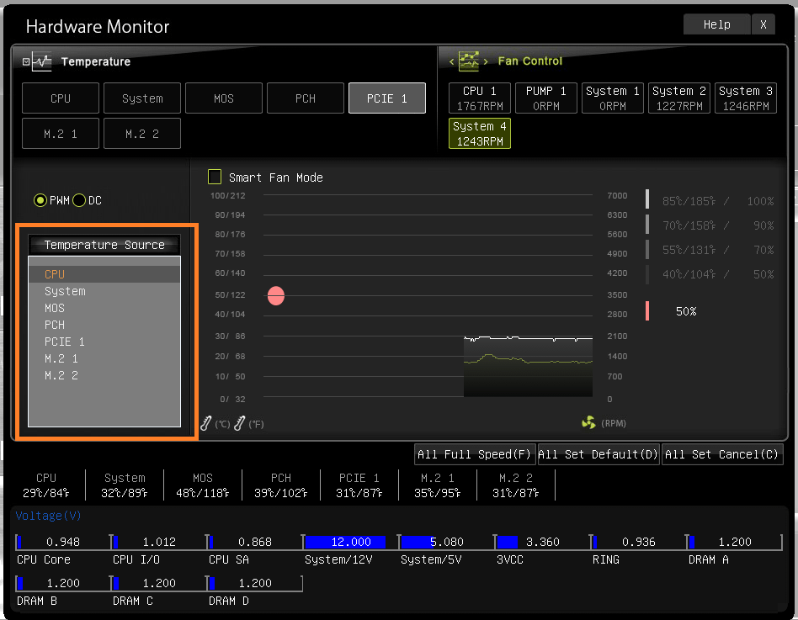Click the red 50% fan speed indicator
The height and width of the screenshot is (620, 798).
(x=647, y=310)
